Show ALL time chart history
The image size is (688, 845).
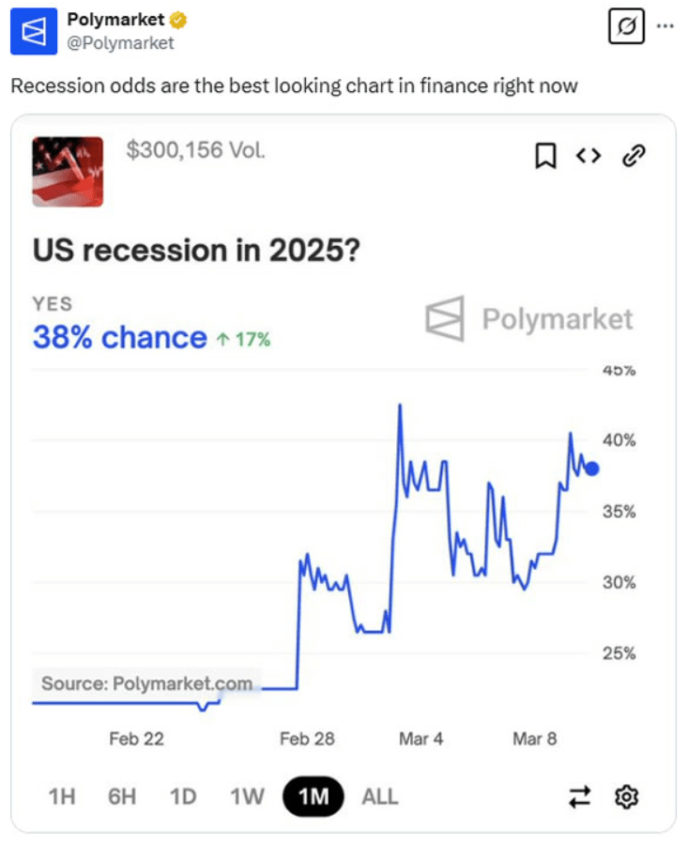click(x=380, y=796)
